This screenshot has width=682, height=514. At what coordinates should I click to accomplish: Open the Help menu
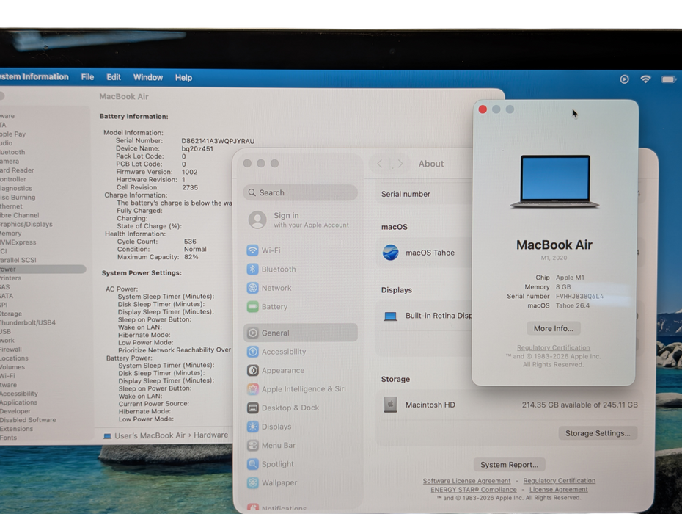click(x=183, y=78)
